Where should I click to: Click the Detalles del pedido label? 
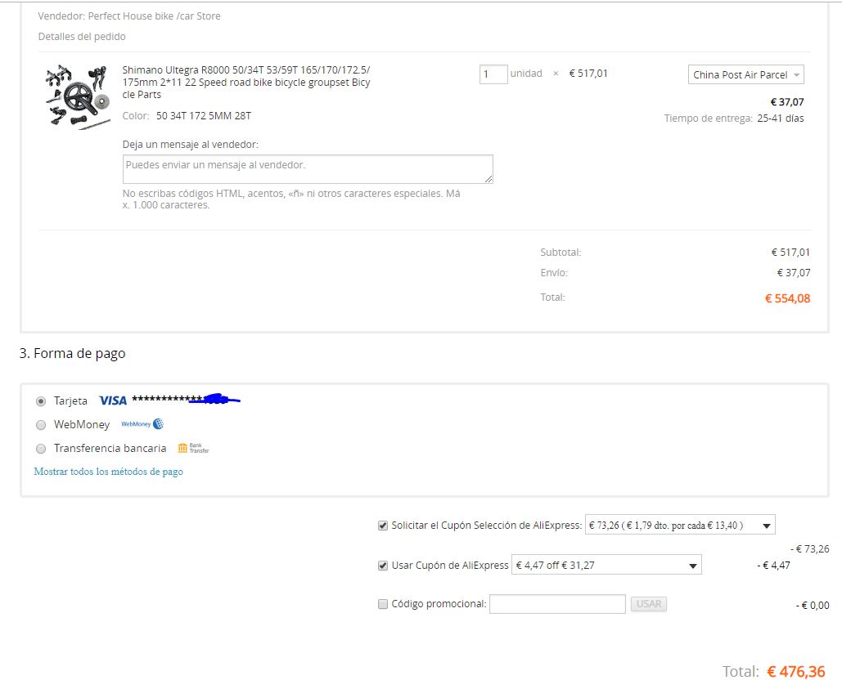[82, 37]
